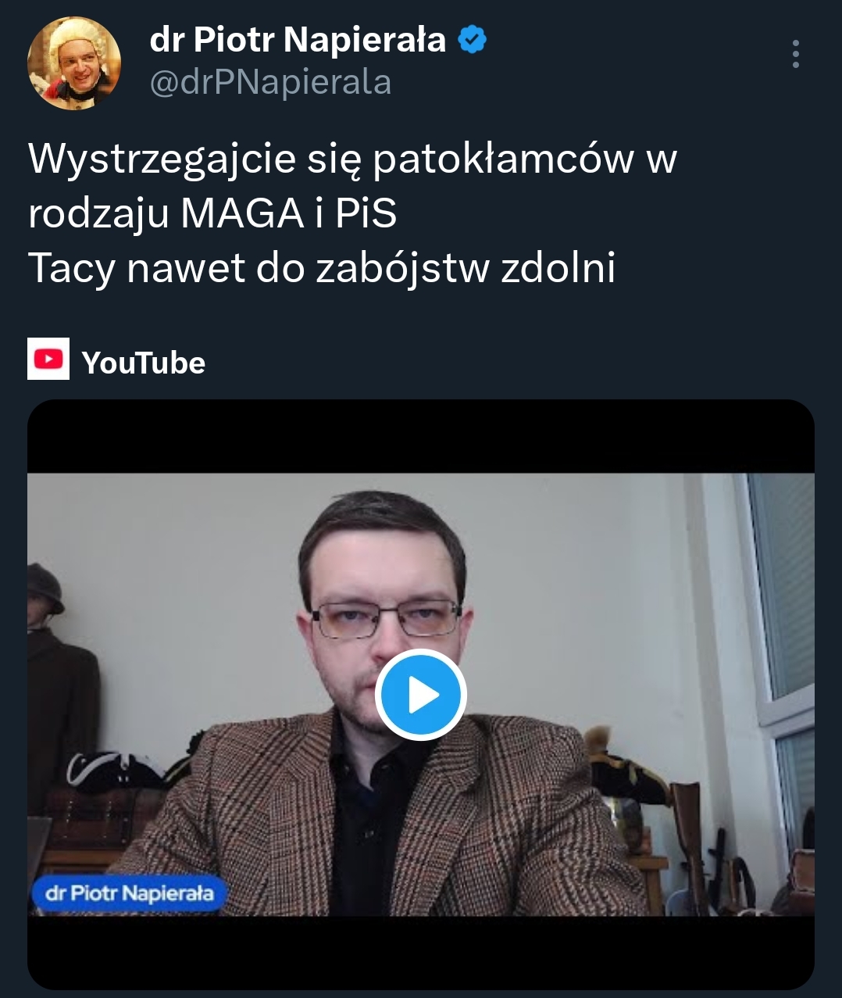Open the profile avatar with powdered wig

click(x=74, y=62)
